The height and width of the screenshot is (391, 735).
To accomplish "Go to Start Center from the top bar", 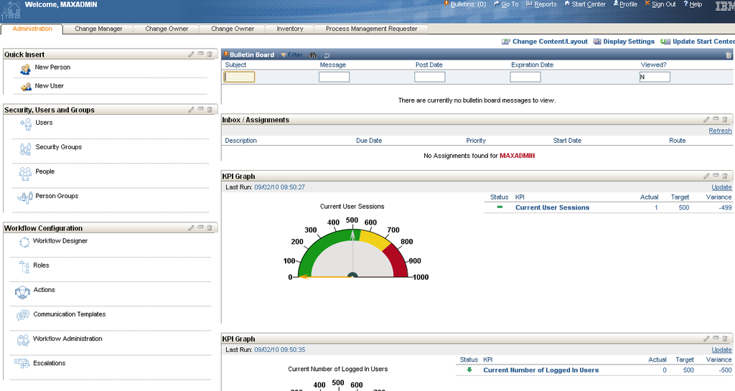I will (585, 4).
